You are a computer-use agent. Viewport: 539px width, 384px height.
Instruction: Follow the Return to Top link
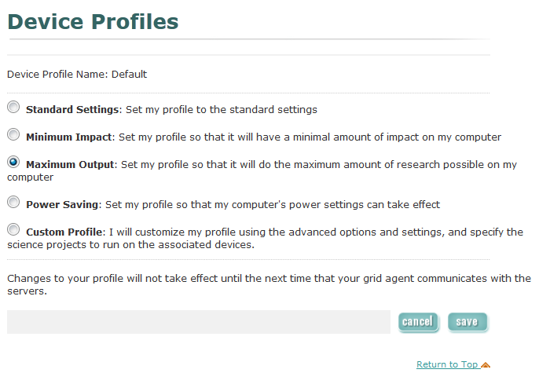point(446,364)
